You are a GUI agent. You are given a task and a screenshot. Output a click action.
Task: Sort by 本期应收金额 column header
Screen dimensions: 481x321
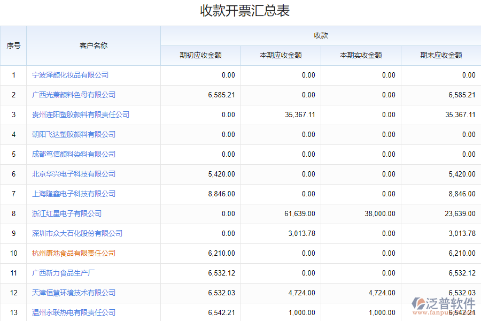click(x=281, y=55)
